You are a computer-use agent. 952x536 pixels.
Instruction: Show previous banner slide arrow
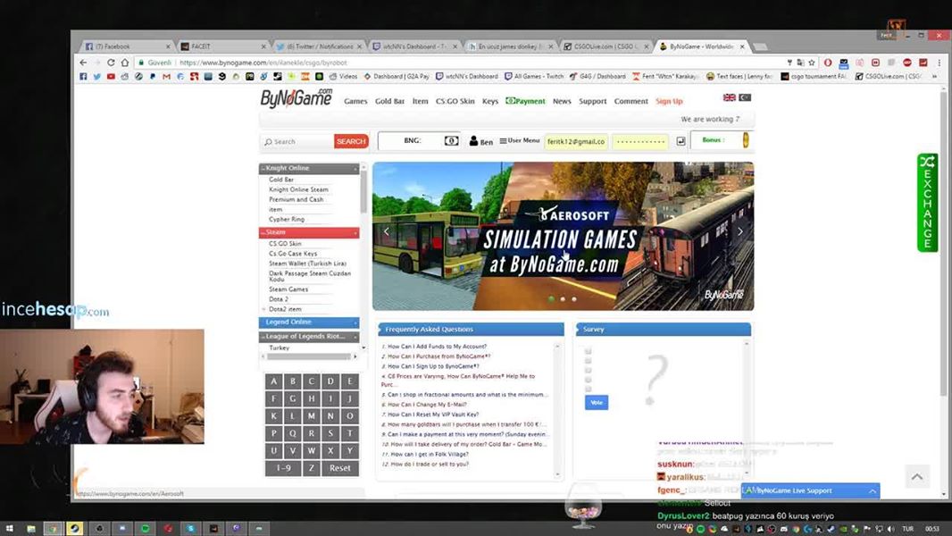(387, 231)
